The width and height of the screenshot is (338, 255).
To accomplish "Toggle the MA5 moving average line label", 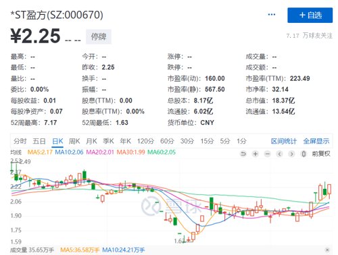I will [40, 152].
